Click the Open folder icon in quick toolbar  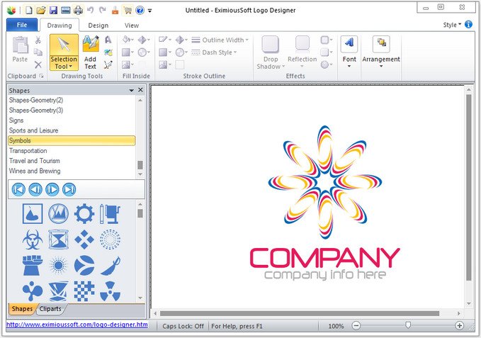pyautogui.click(x=41, y=11)
